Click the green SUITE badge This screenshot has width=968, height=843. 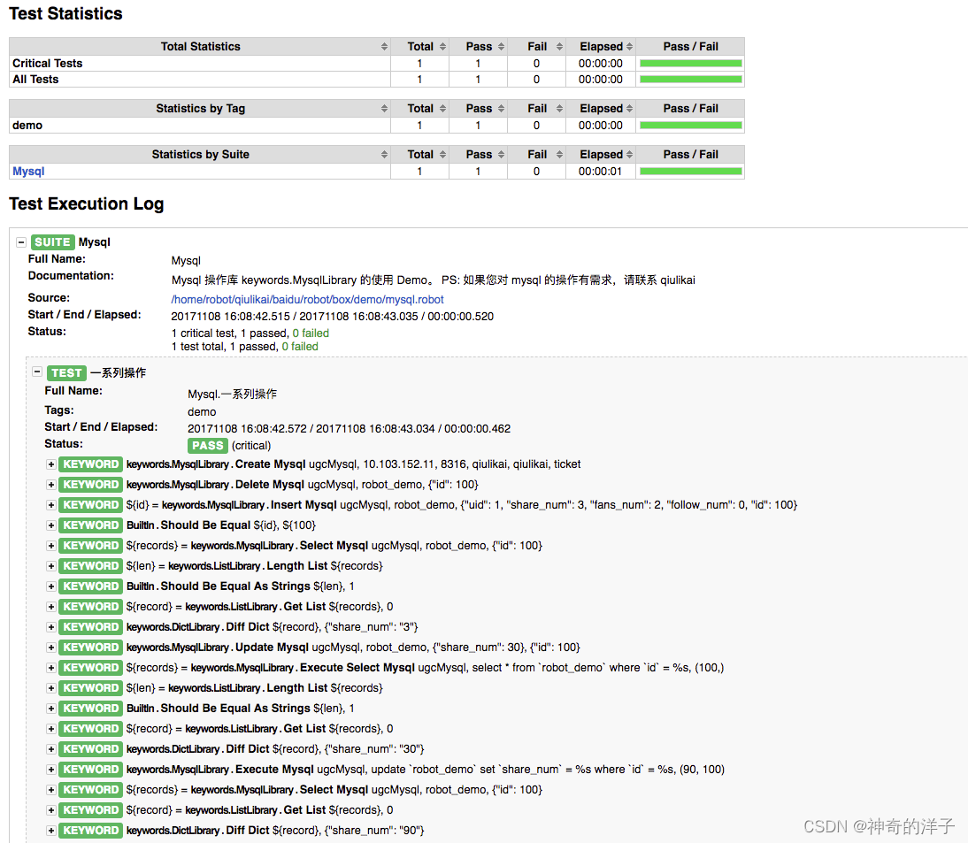[52, 241]
